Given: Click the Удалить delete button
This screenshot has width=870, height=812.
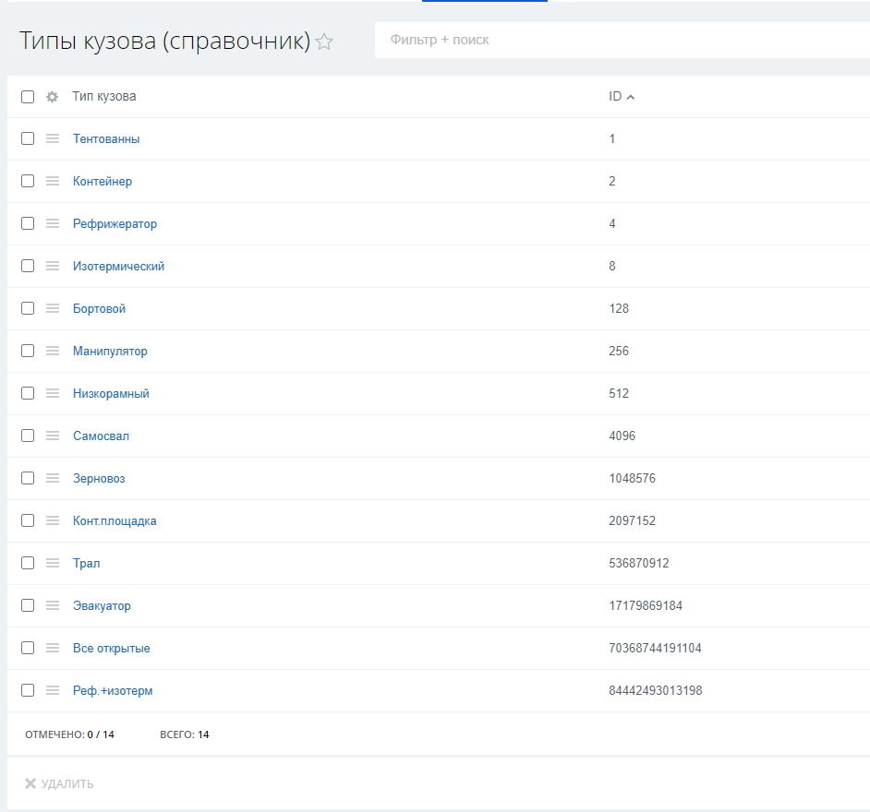Looking at the screenshot, I should coord(59,784).
